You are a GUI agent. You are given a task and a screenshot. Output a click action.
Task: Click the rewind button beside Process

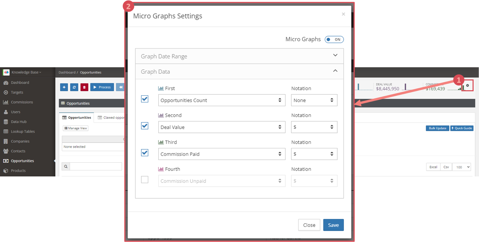(120, 87)
